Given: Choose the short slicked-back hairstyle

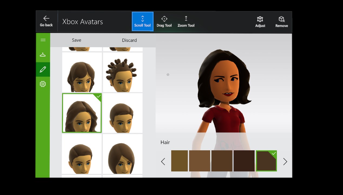Looking at the screenshot, I should pos(123,113).
